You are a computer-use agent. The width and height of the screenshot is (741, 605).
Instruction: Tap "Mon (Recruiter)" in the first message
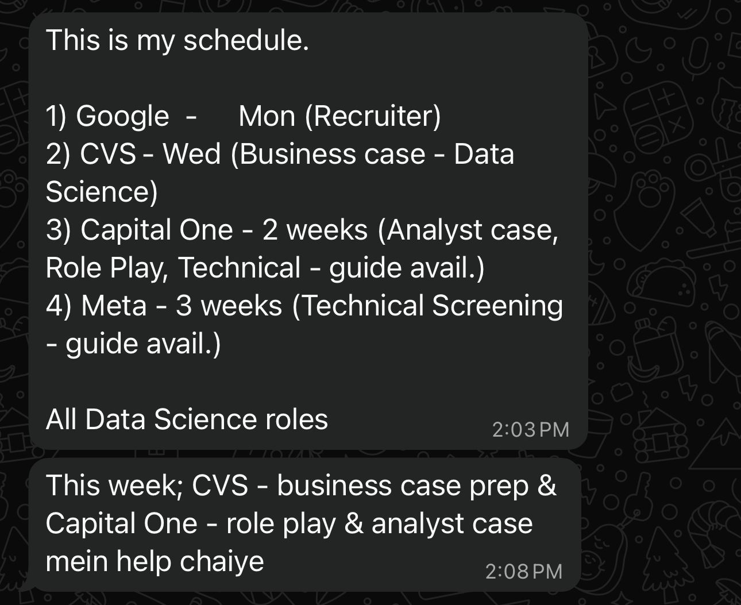click(x=339, y=117)
